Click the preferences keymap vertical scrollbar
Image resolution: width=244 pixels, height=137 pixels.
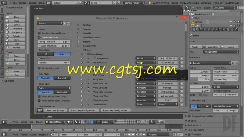186,28
